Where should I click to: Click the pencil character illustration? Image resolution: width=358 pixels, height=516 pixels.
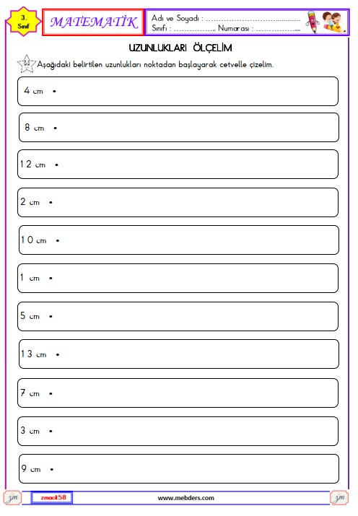313,22
